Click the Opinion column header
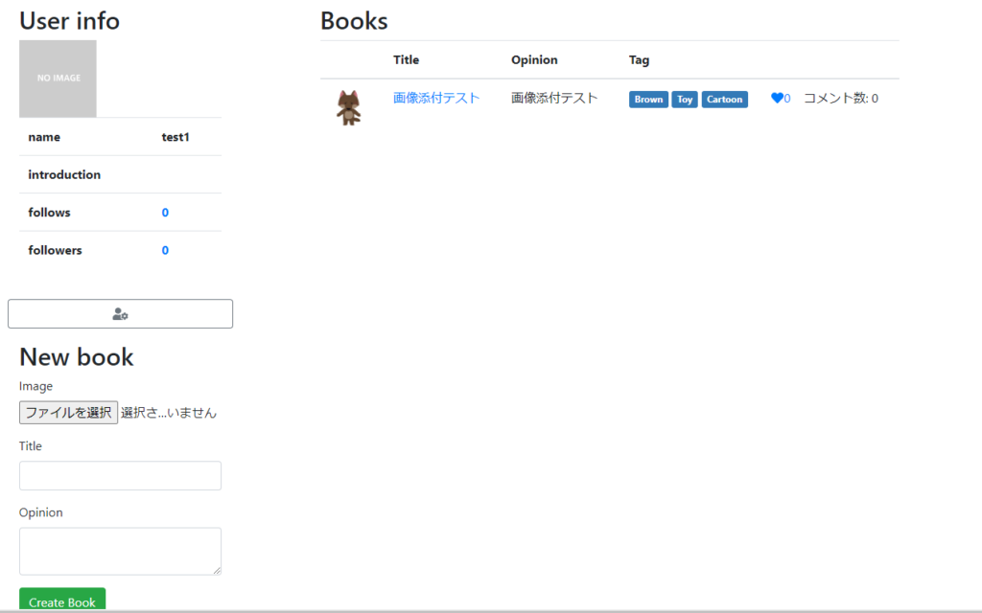Viewport: 982px width, 613px height. (x=534, y=60)
